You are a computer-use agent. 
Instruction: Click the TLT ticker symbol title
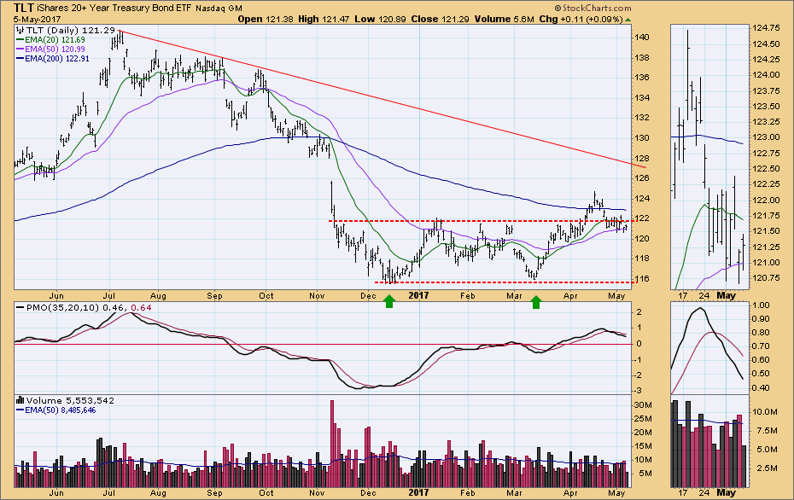click(24, 8)
